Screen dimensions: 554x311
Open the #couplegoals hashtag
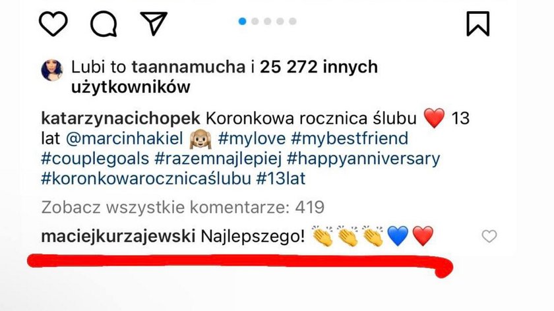95,159
